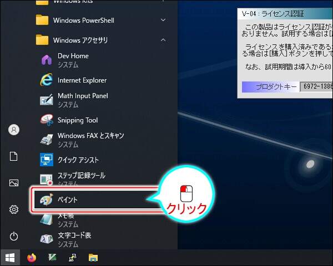Open the メモ帳 notepad icon
The image size is (333, 266).
46,219
